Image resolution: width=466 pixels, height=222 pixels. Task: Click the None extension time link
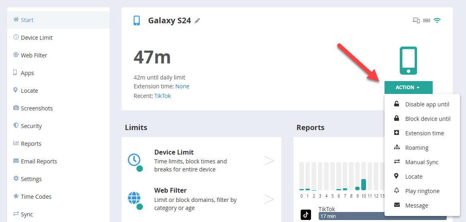[182, 86]
